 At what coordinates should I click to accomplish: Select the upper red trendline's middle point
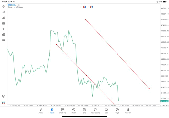[118, 54]
